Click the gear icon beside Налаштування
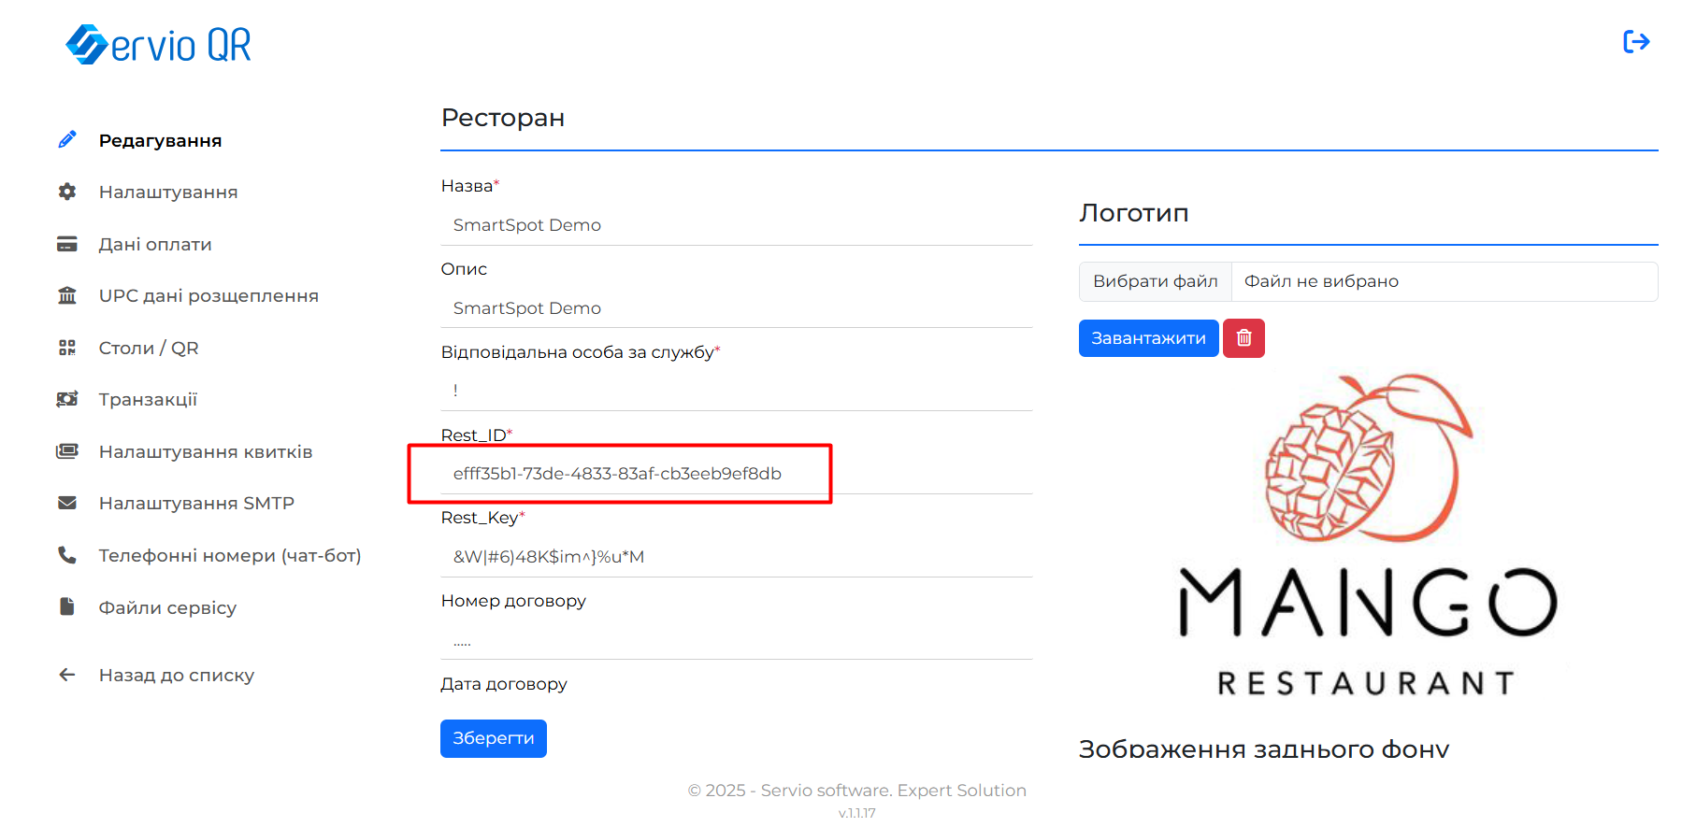The image size is (1682, 827). [x=67, y=192]
